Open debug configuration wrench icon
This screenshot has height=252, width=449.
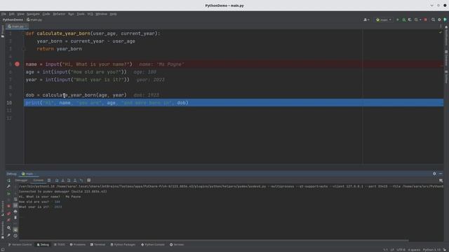[x=9, y=186]
